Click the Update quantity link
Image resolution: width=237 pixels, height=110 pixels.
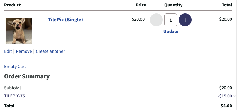(x=171, y=32)
